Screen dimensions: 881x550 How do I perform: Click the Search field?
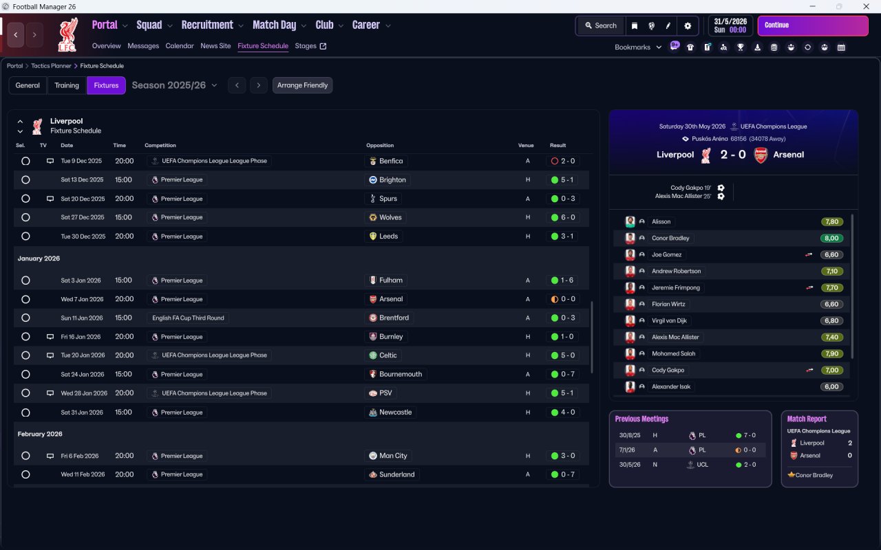[x=601, y=25]
